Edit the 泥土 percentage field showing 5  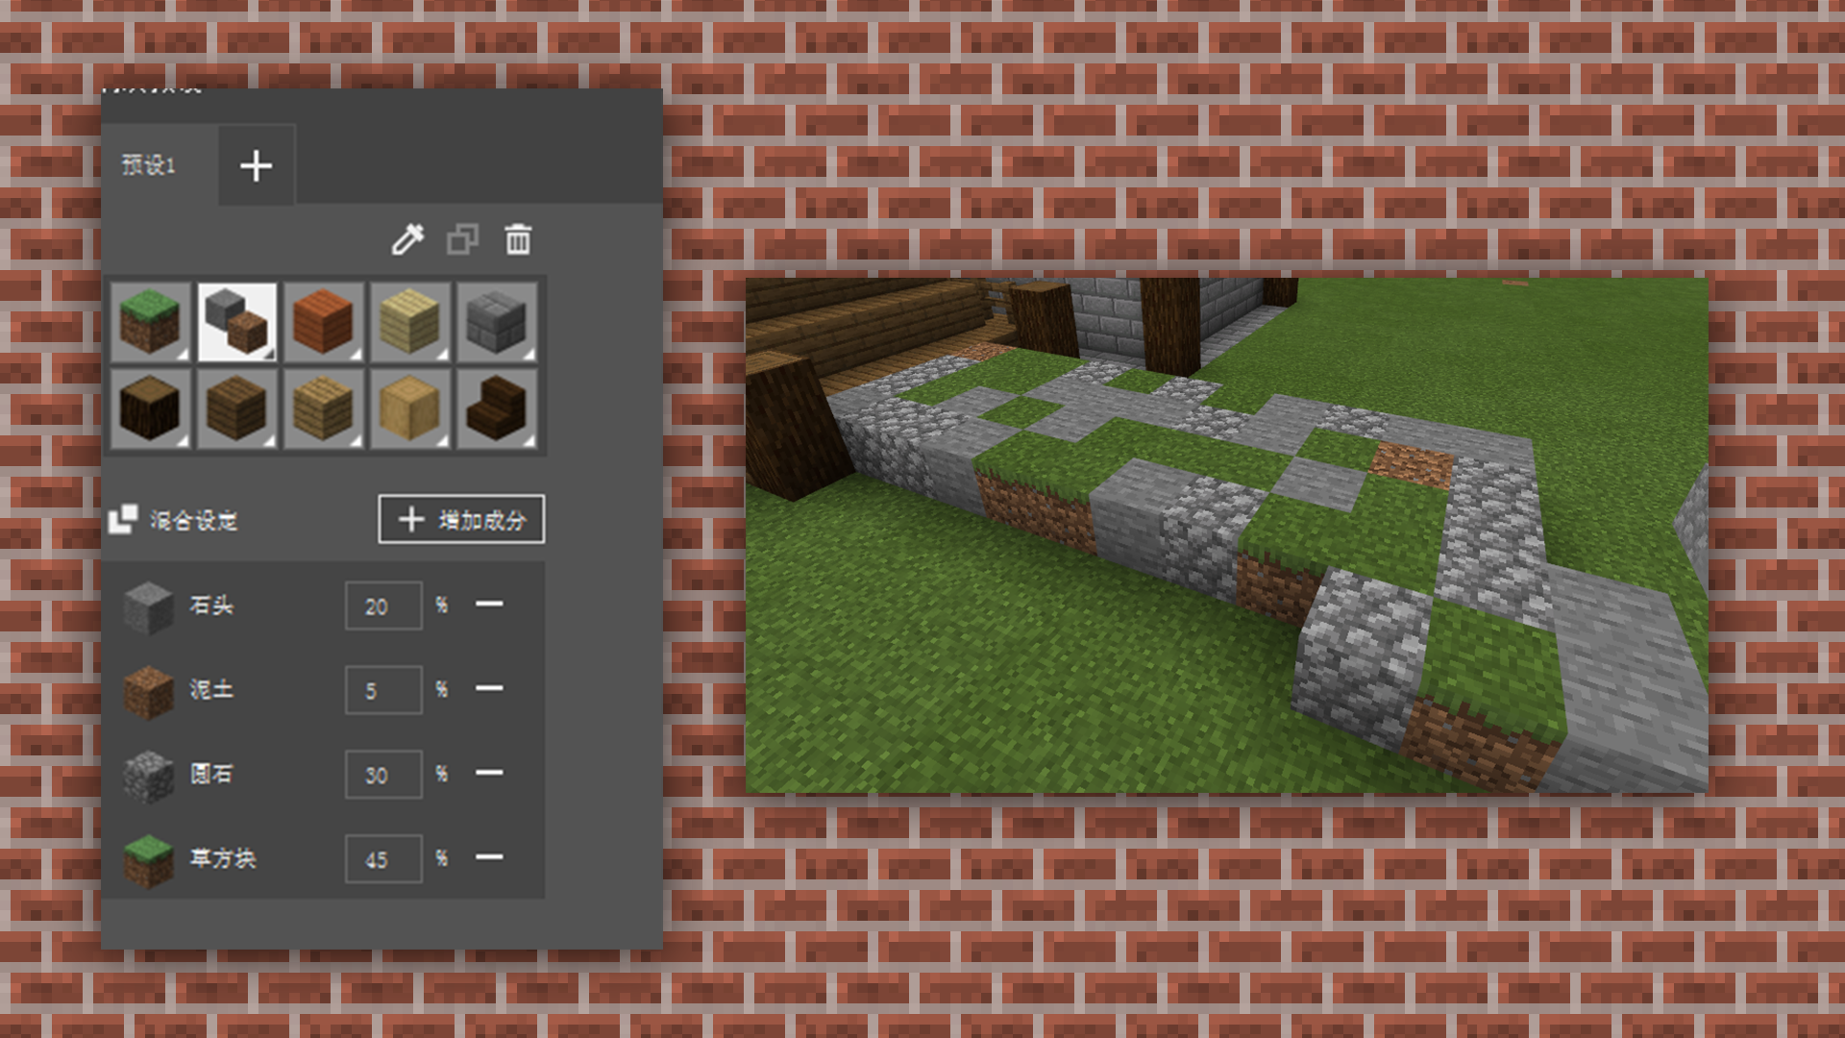tap(383, 690)
